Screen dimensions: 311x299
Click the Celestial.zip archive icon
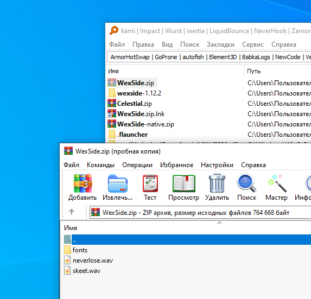(x=112, y=103)
